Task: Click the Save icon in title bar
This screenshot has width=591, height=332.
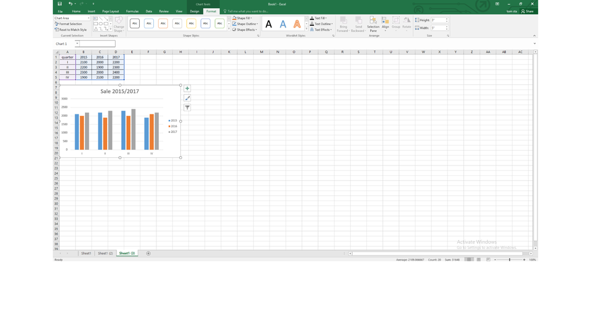Action: tap(60, 4)
